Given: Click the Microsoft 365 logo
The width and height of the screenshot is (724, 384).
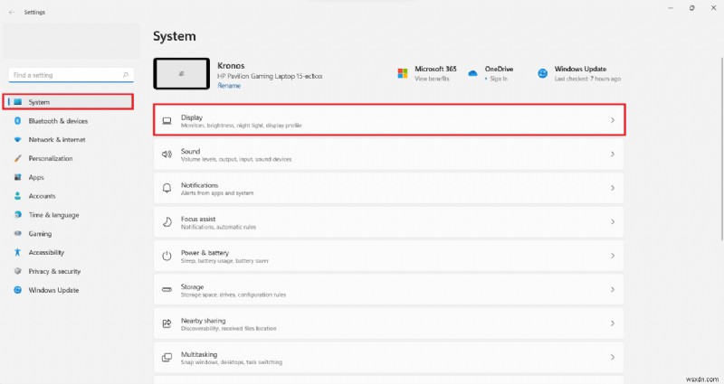Looking at the screenshot, I should coord(403,73).
